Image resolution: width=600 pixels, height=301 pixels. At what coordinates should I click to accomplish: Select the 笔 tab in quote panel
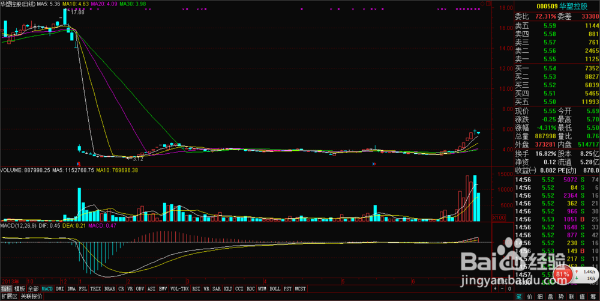pos(519,296)
